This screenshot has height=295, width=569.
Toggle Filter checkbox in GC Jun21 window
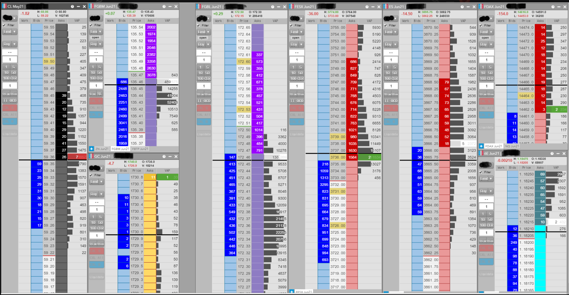[91, 175]
